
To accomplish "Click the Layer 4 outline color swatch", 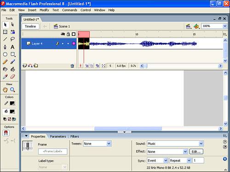I will [x=74, y=44].
